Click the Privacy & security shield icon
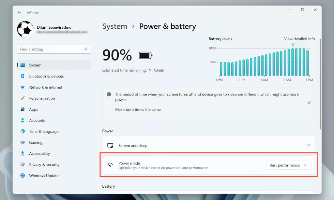 23,164
